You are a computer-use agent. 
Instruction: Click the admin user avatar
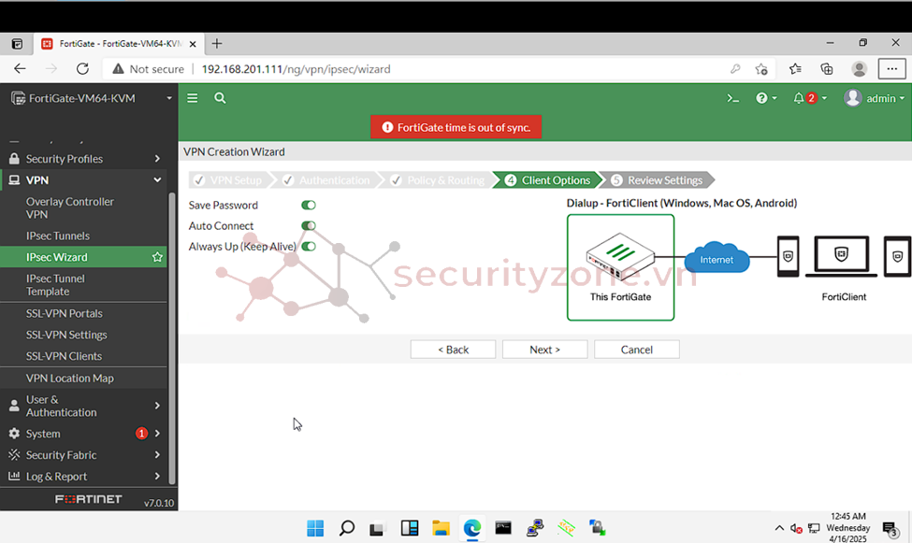pyautogui.click(x=853, y=98)
